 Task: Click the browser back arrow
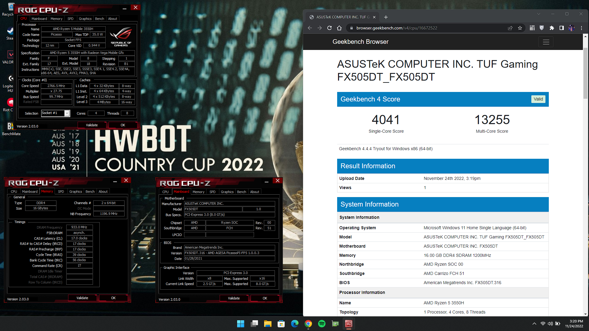(x=310, y=28)
